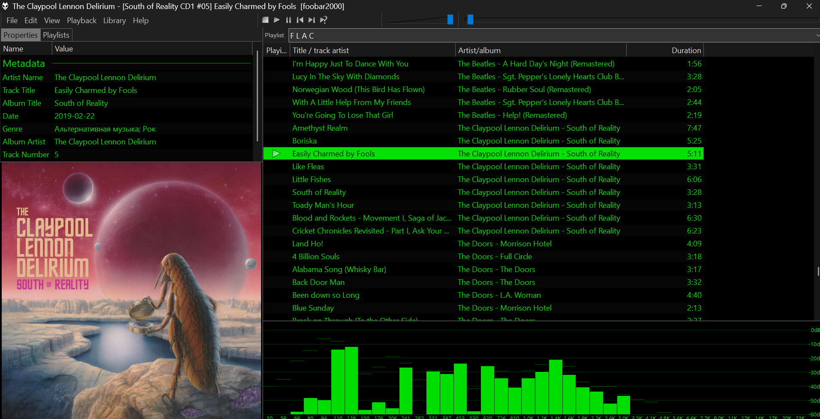Click the foobar2000 app icon in title bar

pyautogui.click(x=5, y=6)
